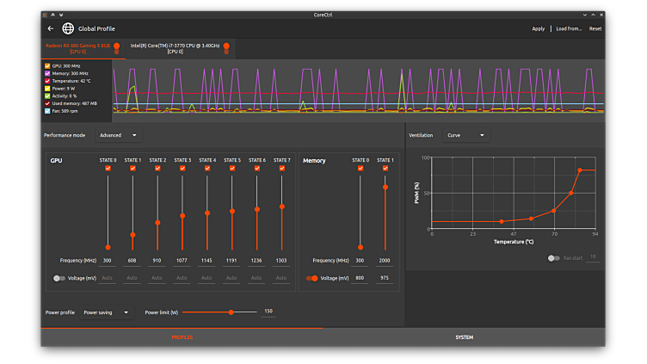Click orange indicator icon on Radeon GPU tab

117,47
